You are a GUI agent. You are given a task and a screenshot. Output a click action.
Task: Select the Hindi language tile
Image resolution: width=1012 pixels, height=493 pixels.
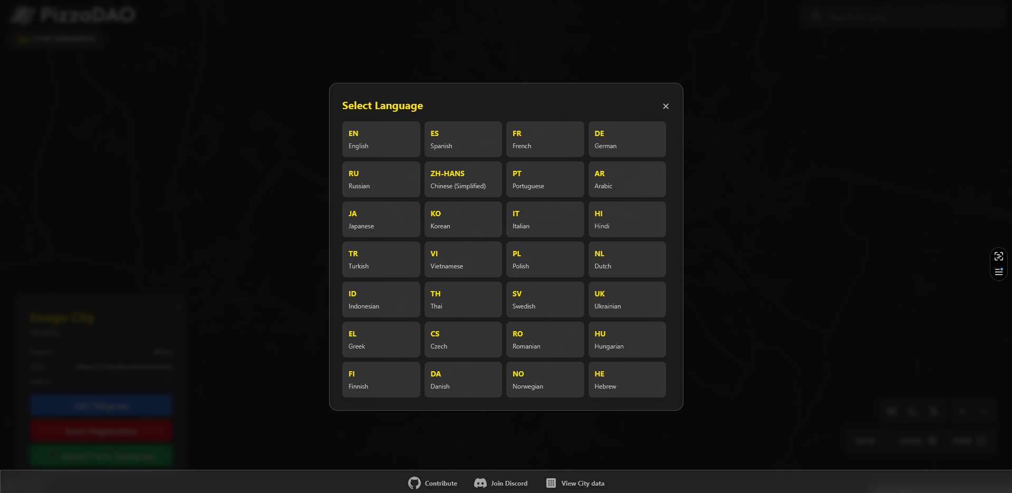(x=627, y=219)
